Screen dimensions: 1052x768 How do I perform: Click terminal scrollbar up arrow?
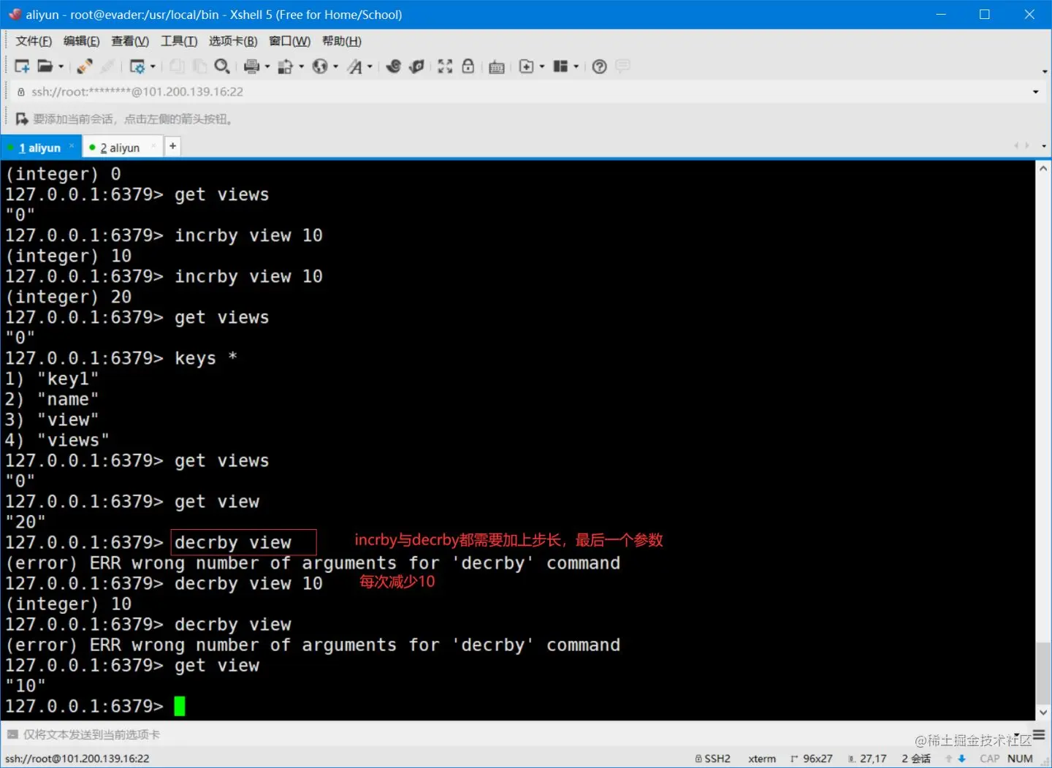(x=1043, y=169)
